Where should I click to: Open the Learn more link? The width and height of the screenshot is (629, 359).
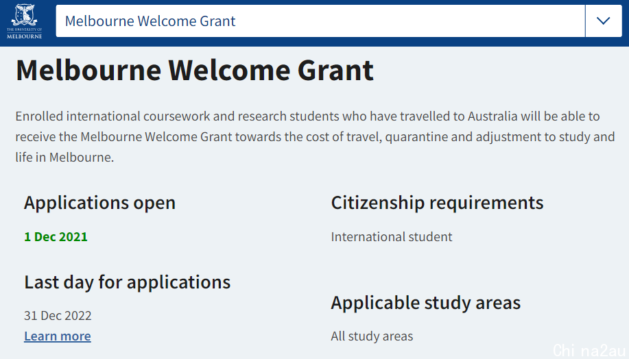58,336
